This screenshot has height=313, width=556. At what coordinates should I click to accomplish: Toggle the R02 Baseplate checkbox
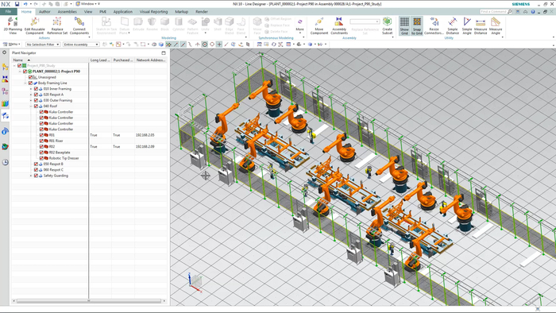(41, 153)
